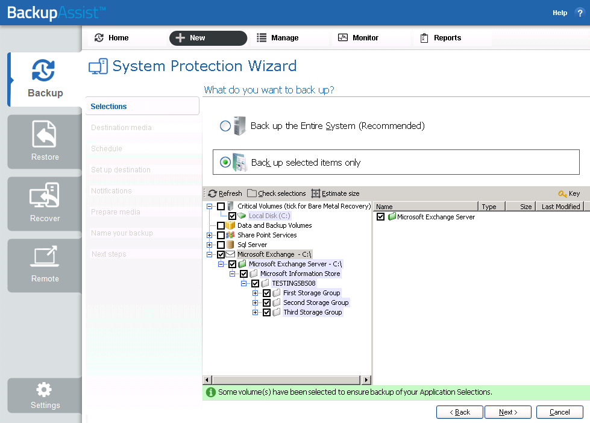Expand the Sql Server node
This screenshot has height=423, width=590.
[x=209, y=245]
